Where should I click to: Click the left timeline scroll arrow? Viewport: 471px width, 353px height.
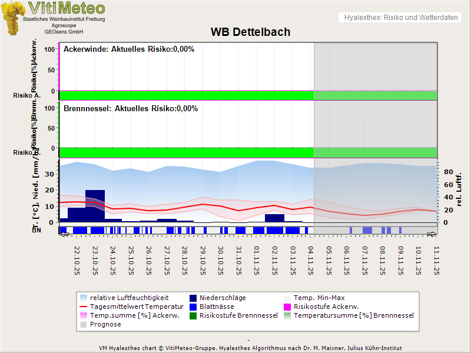[64, 234]
